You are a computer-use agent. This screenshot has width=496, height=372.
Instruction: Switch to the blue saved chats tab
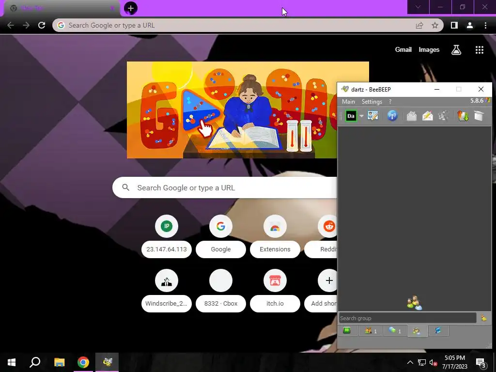click(x=438, y=330)
